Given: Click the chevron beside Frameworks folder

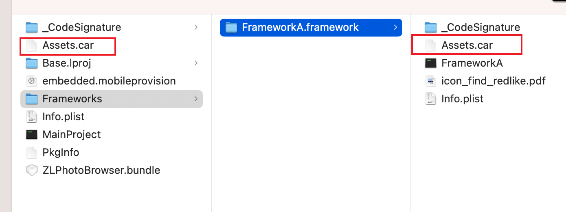Looking at the screenshot, I should pyautogui.click(x=196, y=99).
